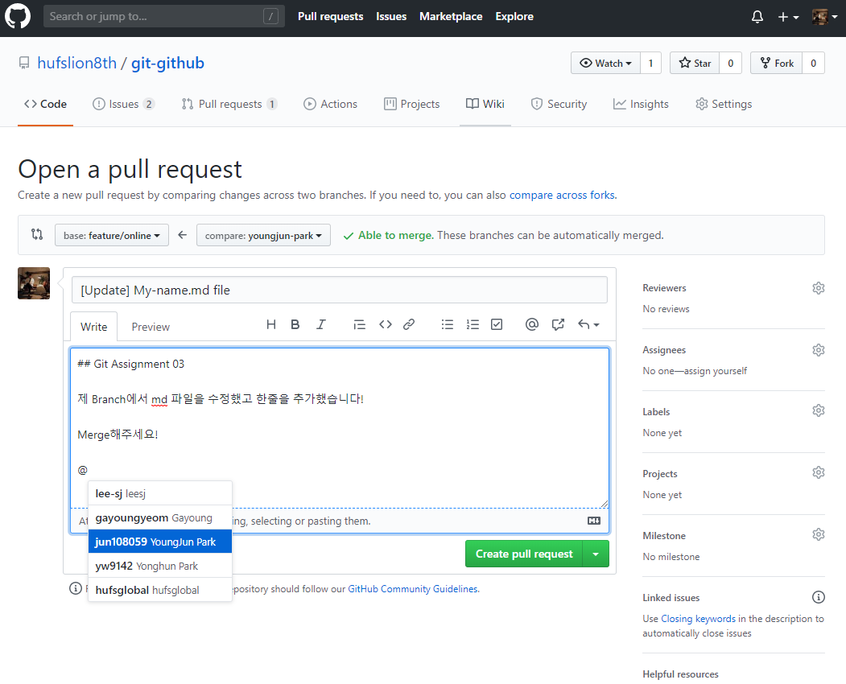This screenshot has height=684, width=846.
Task: Star the repository
Action: 695,63
